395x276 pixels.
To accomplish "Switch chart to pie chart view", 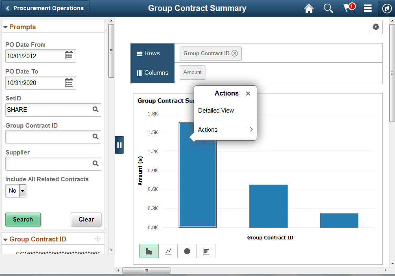I will [187, 251].
